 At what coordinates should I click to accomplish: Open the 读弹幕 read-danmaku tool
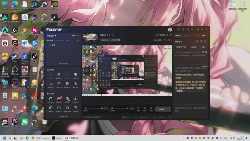(67, 100)
